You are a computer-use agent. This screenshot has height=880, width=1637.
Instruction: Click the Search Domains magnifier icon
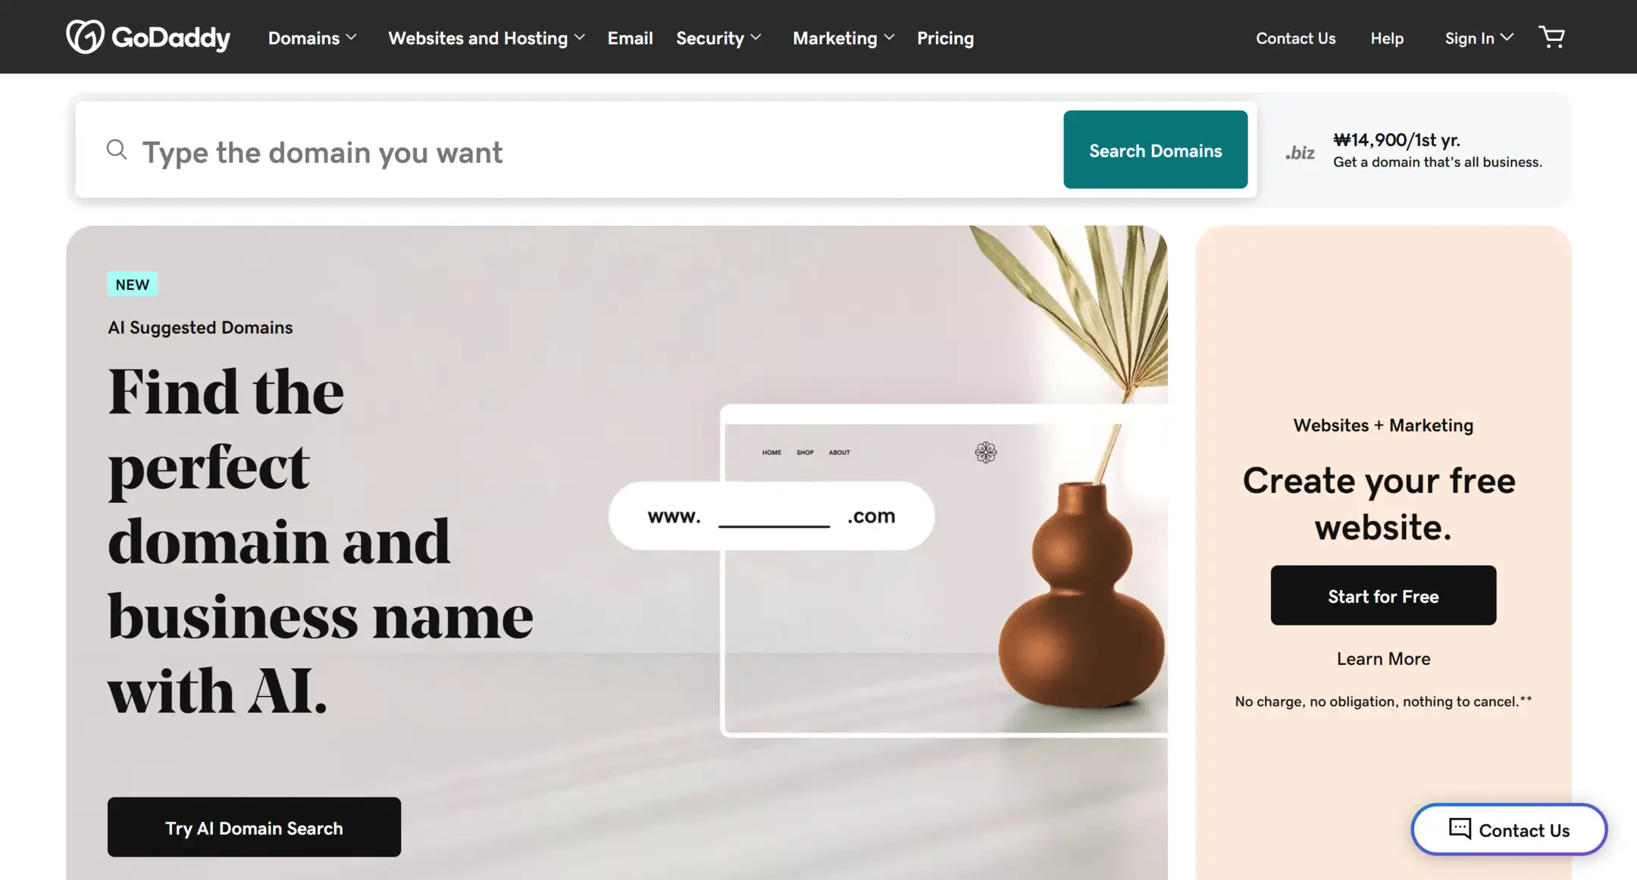point(117,148)
